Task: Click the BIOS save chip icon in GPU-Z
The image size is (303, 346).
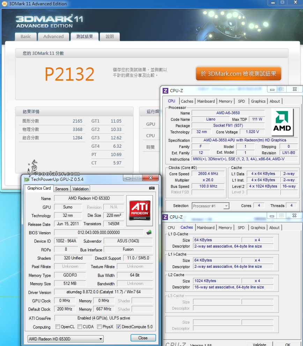Action: pyautogui.click(x=149, y=233)
